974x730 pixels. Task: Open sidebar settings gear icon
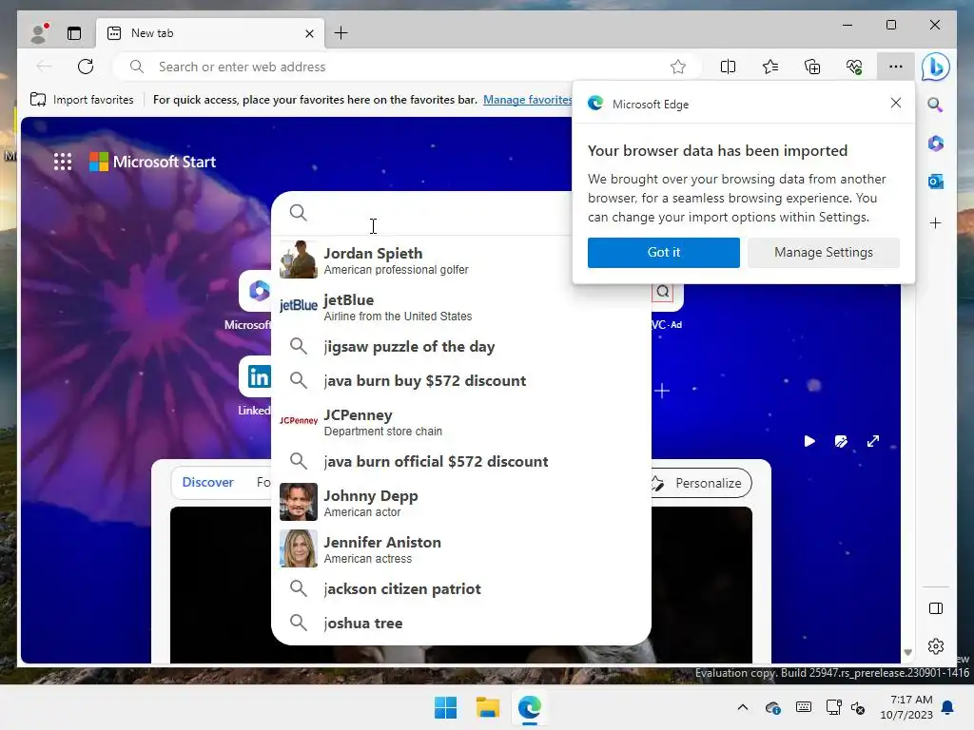coord(936,646)
